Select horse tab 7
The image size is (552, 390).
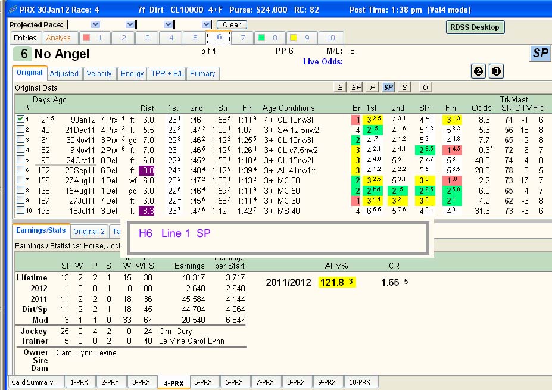click(x=243, y=38)
